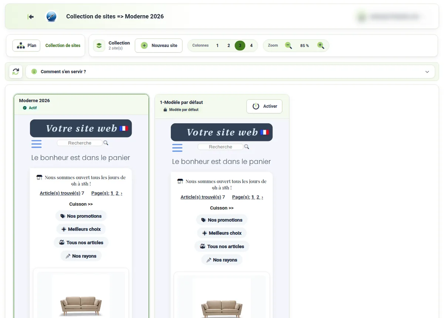Viewport: 444px width, 318px height.
Task: Click Votre site web banner in Moderne 2026
Action: tap(81, 128)
